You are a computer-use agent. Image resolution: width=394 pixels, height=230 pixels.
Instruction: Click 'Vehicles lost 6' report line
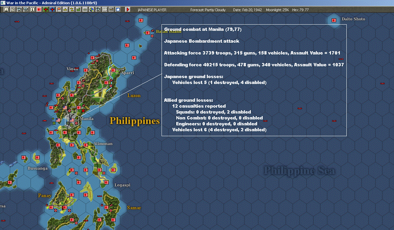[x=219, y=130]
